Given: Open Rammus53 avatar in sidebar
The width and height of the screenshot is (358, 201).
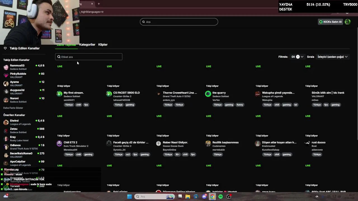Looking at the screenshot, I should coord(6,67).
